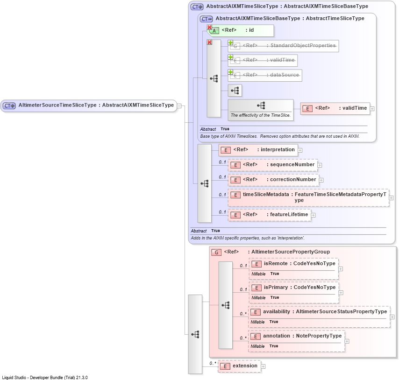
Task: Click the bottom outer sequence compositor
Action: point(195,335)
